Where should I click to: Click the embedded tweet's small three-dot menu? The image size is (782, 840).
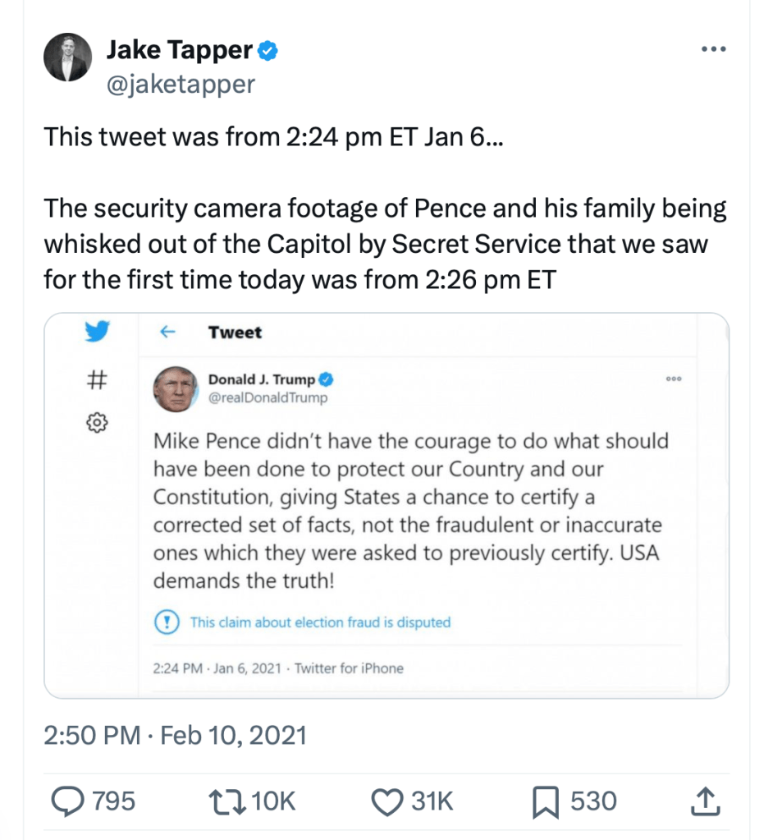tap(675, 379)
